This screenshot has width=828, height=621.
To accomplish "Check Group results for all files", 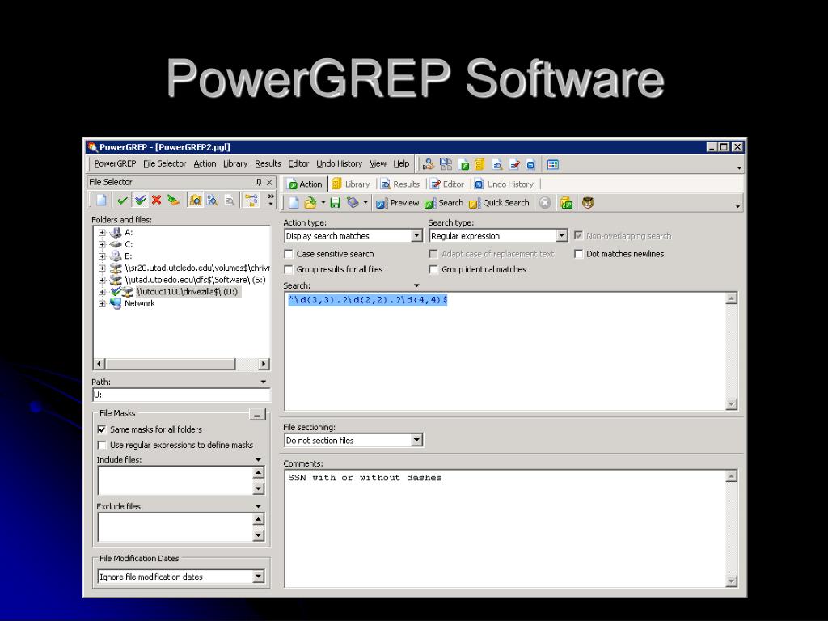I will click(x=289, y=269).
